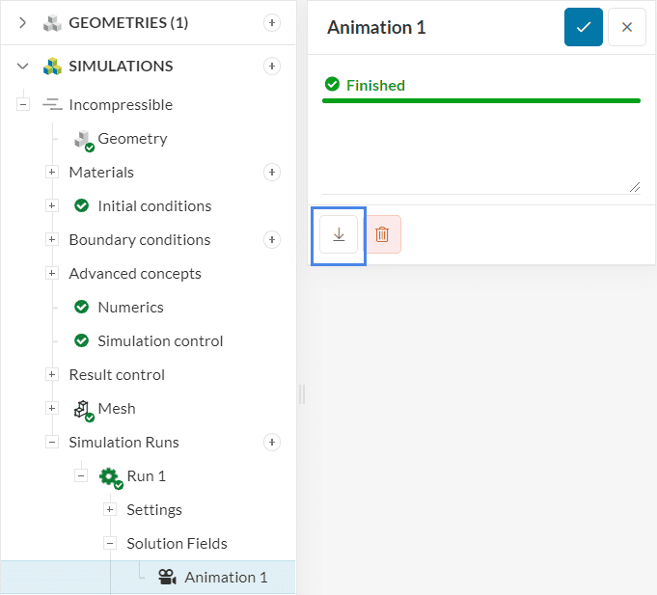
Task: Select the Numerics tree item
Action: 130,308
